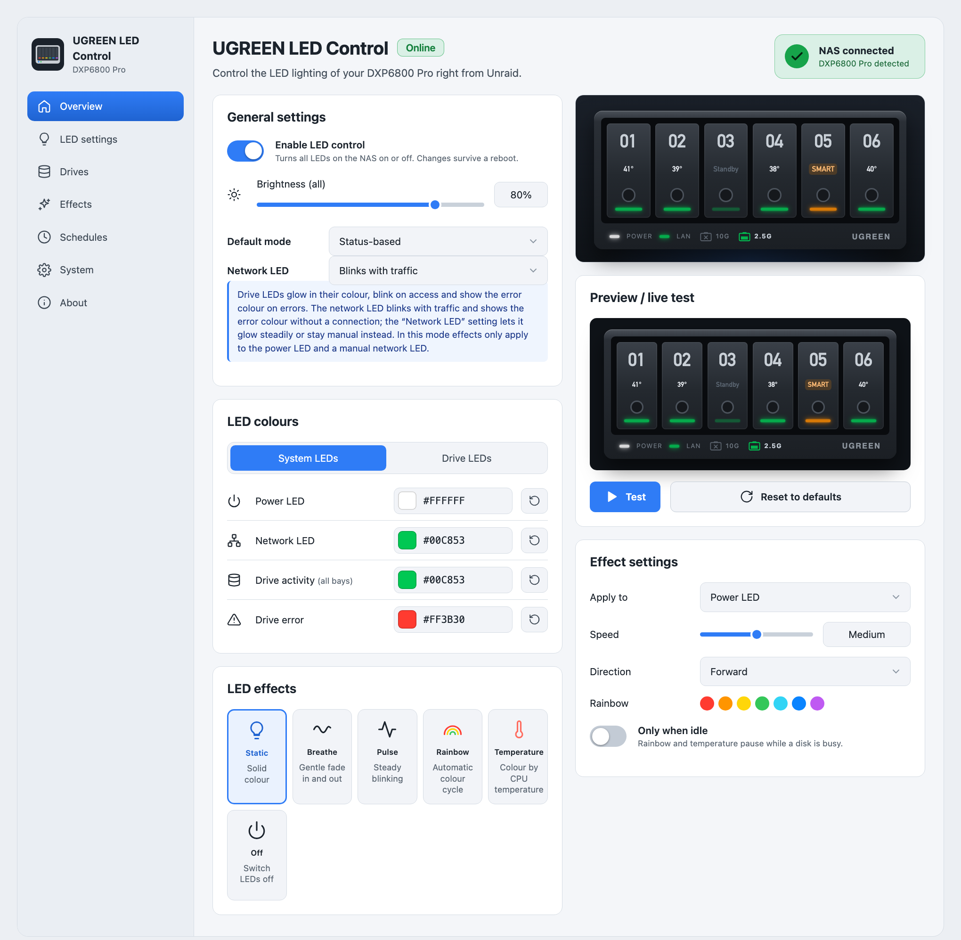This screenshot has height=940, width=961.
Task: Choose the Rainbow colour cycle effect
Action: point(452,756)
